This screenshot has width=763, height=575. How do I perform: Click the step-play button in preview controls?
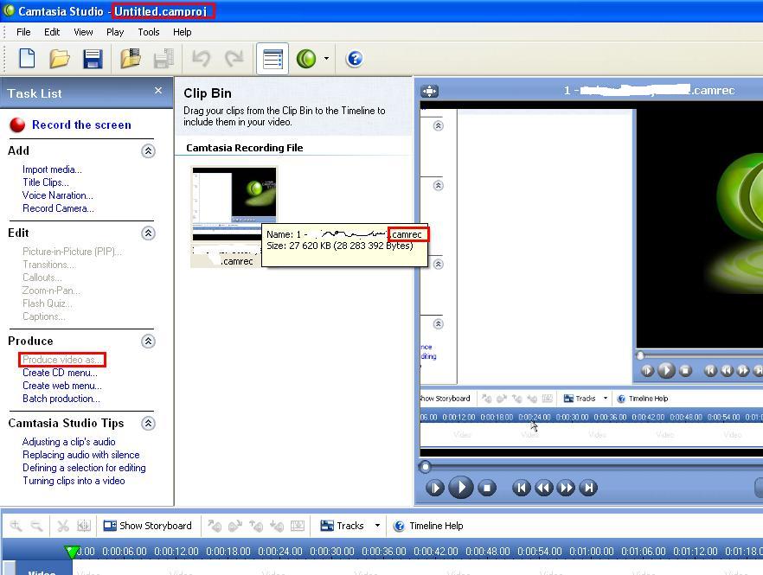click(434, 488)
